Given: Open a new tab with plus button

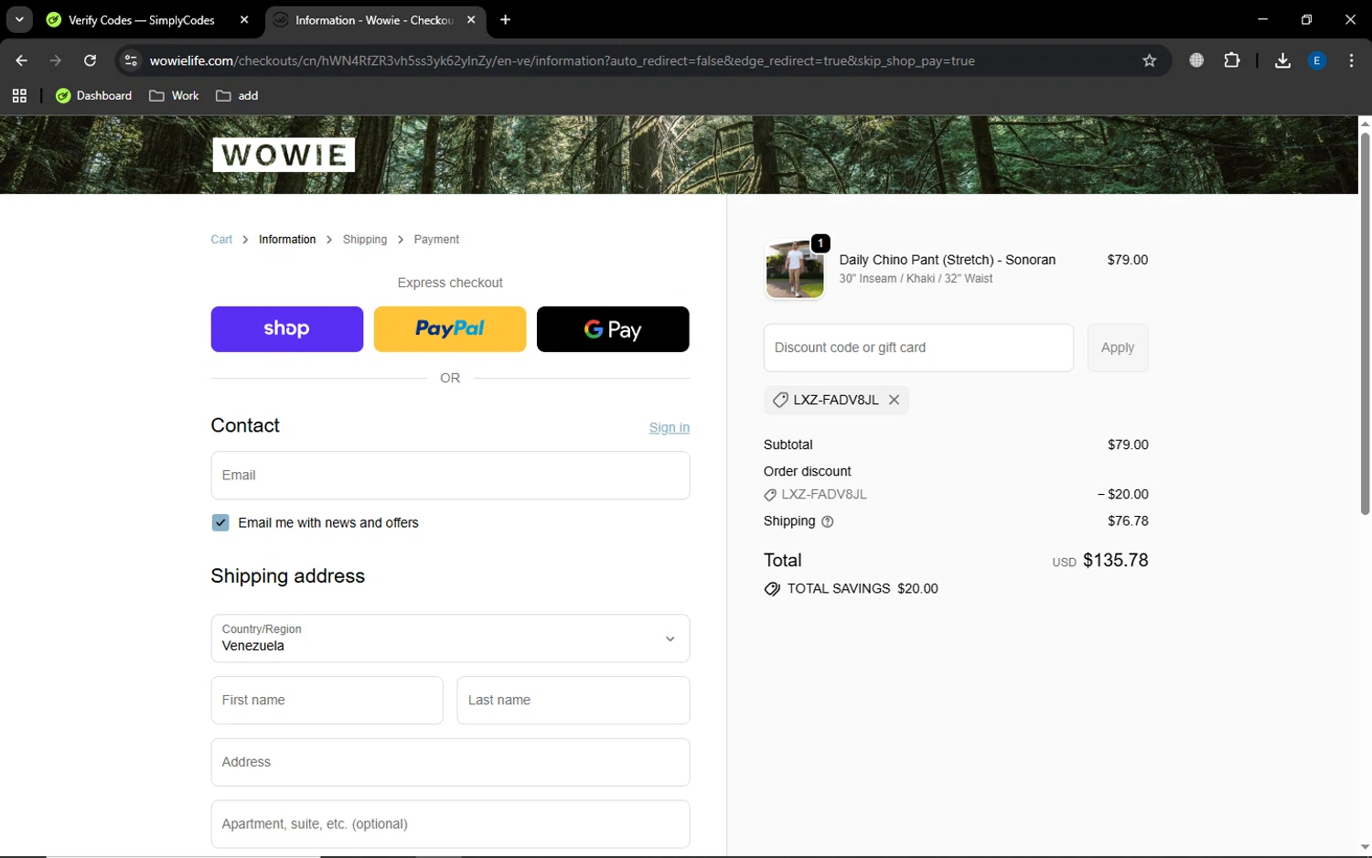Looking at the screenshot, I should tap(505, 19).
